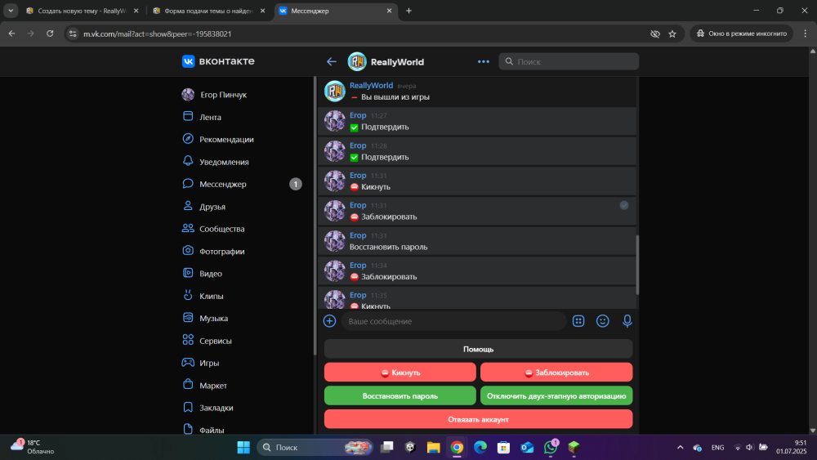The height and width of the screenshot is (460, 817).
Task: Click the green Восстановить пароль button
Action: (x=400, y=396)
